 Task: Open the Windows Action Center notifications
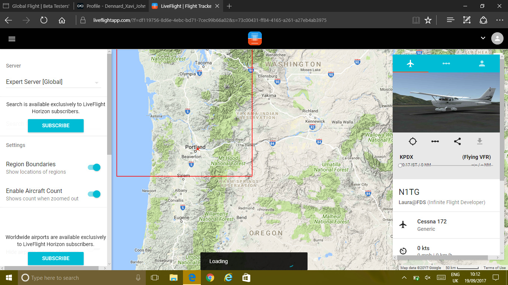pyautogui.click(x=496, y=278)
